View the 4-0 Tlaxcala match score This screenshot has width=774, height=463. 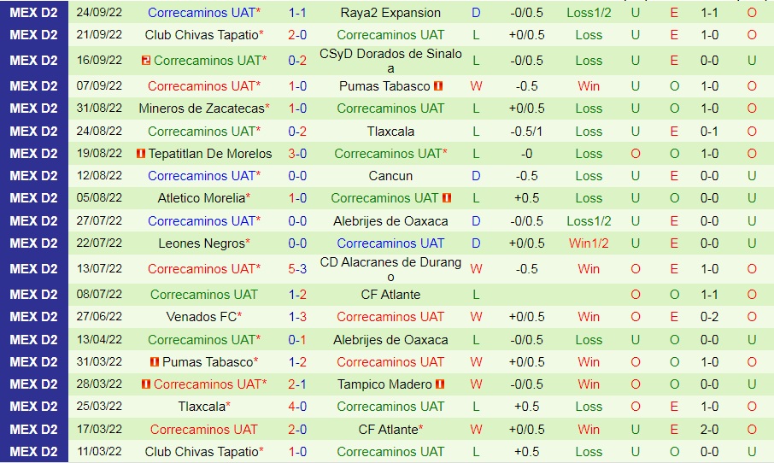297,407
